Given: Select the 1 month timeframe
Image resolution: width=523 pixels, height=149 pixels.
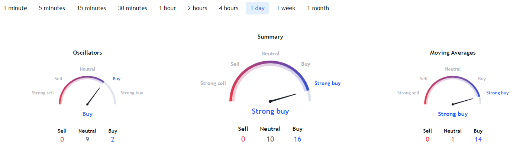Looking at the screenshot, I should pyautogui.click(x=318, y=8).
